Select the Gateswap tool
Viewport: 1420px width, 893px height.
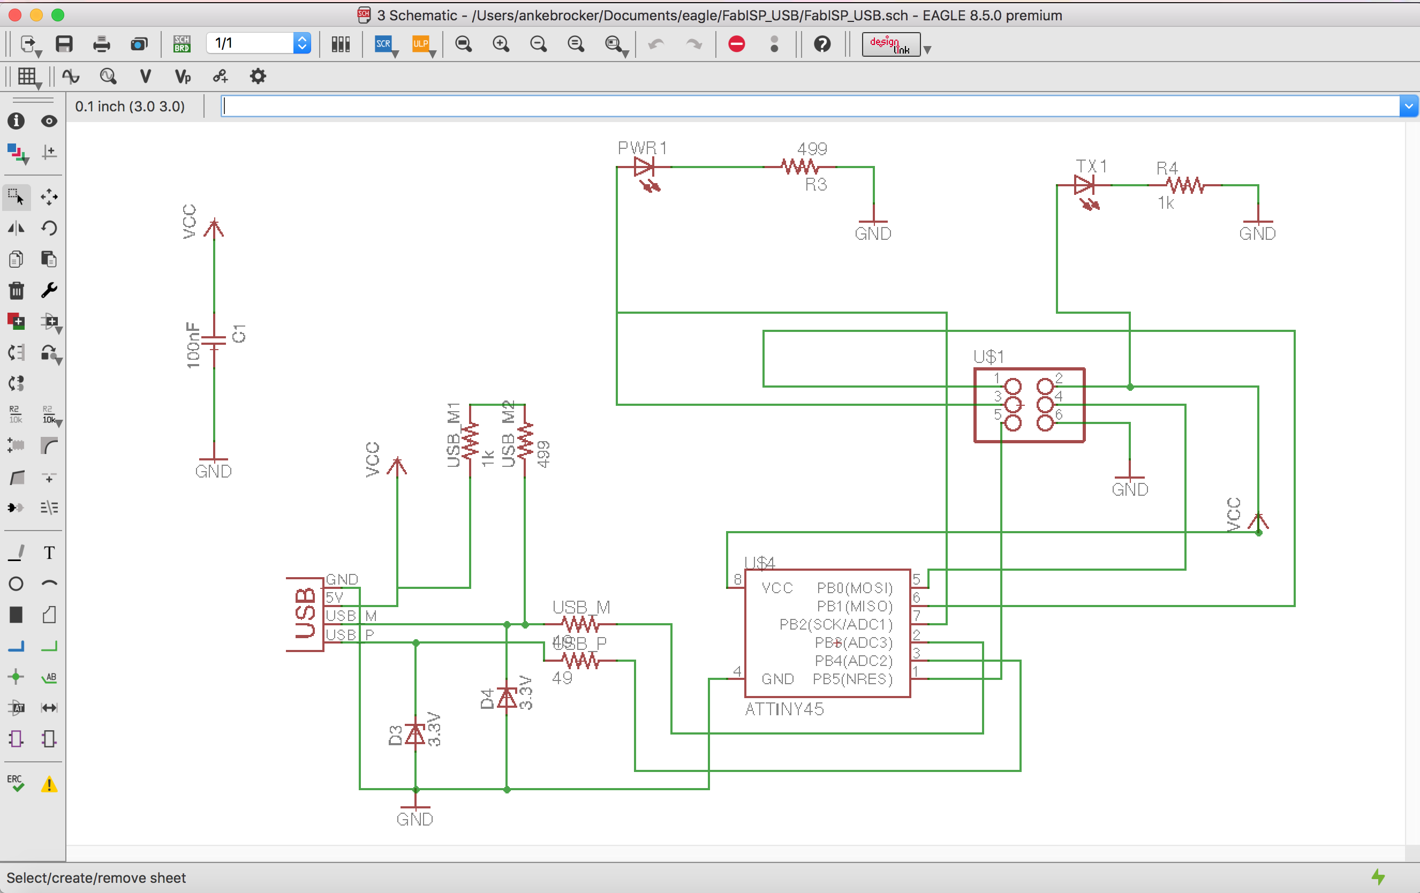[x=16, y=384]
